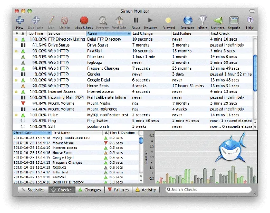Click the '17 hours 51 mins' failure cell
Viewport: 270px width, 213px height.
188,86
